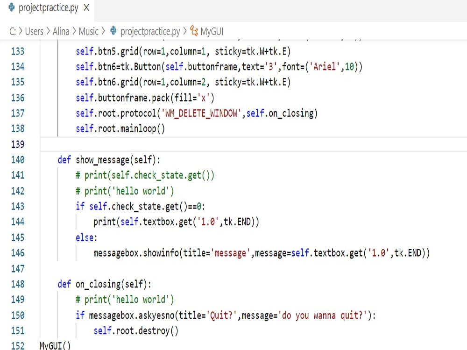The image size is (467, 350).
Task: Open the Music breadcrumb segment
Action: tap(88, 31)
